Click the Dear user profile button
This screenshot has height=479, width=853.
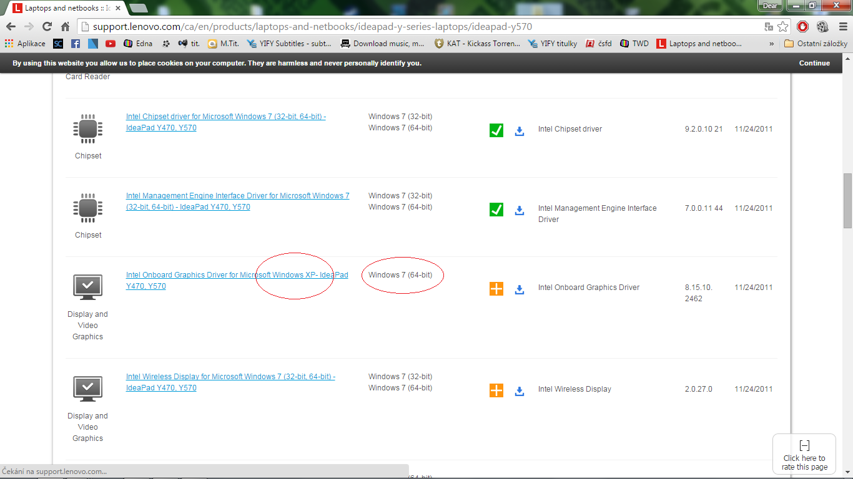point(771,6)
